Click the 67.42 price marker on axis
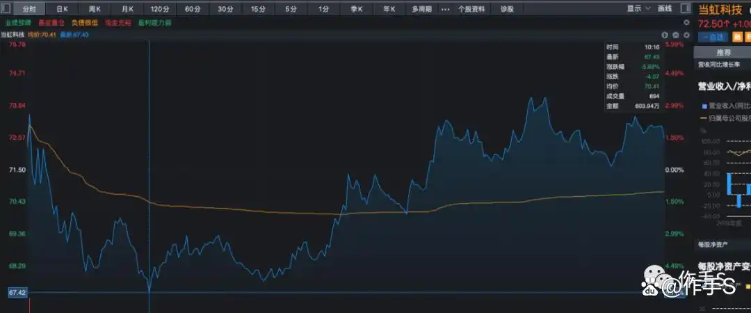 point(17,293)
